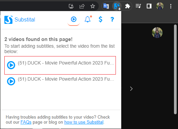Open the Substital videos tab icon
Screen dimensions: 178x129
(x=74, y=19)
